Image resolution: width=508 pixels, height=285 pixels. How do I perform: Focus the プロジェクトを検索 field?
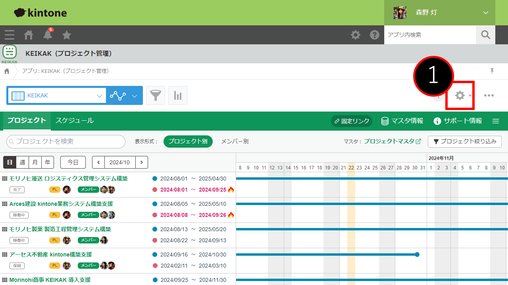tap(66, 141)
